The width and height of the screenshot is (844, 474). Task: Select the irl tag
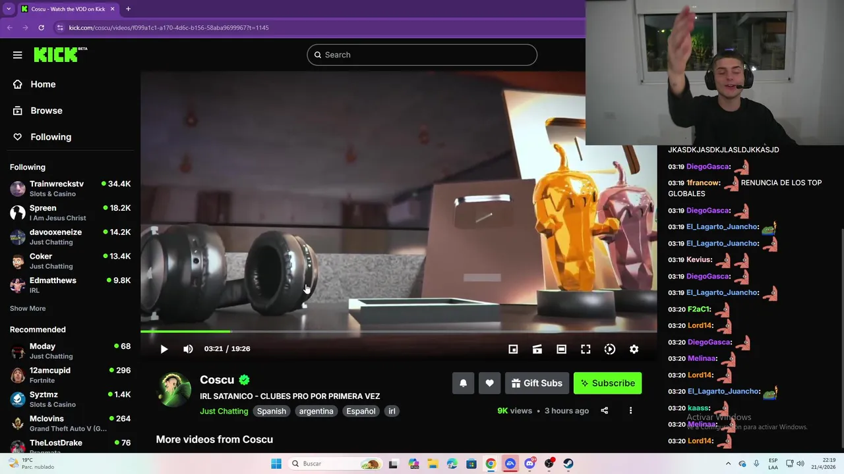[x=392, y=411]
